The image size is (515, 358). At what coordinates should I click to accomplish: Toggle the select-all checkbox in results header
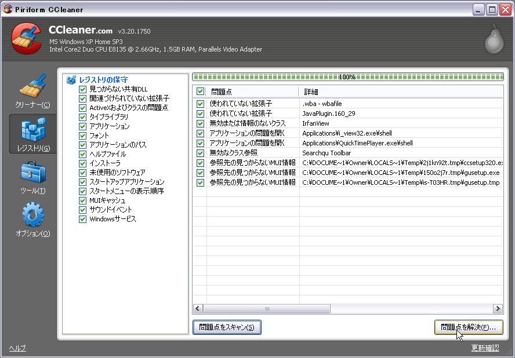click(x=200, y=91)
